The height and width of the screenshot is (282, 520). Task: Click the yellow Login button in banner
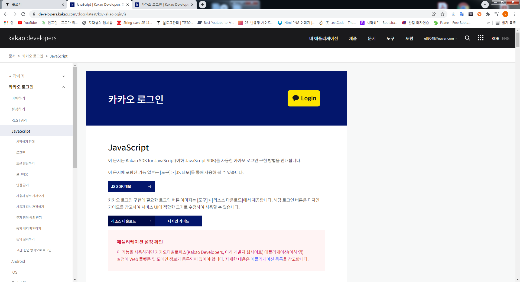pos(304,98)
